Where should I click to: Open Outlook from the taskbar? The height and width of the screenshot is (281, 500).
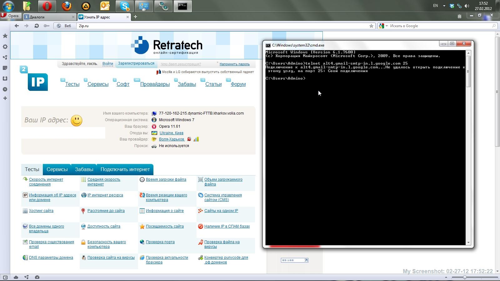pos(105,6)
